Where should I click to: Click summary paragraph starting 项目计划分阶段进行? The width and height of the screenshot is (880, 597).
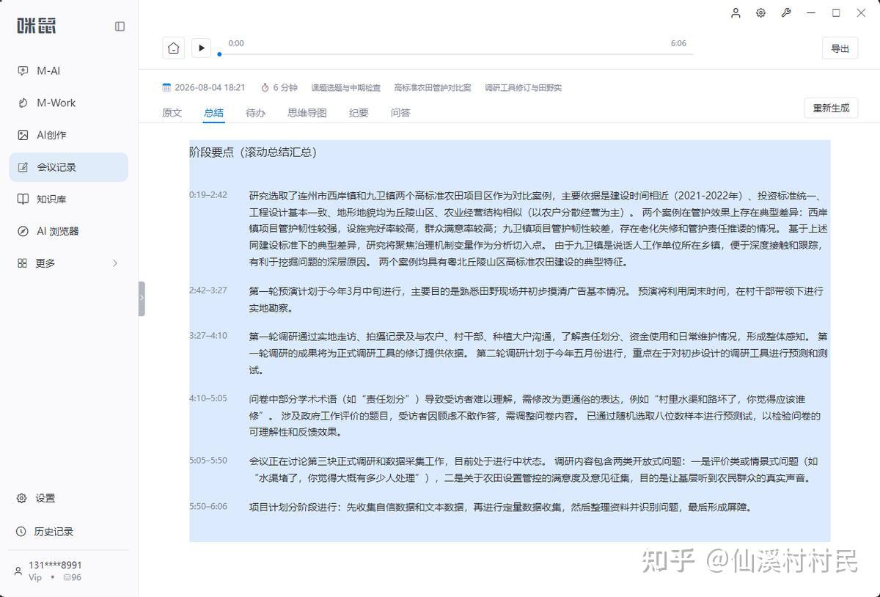click(501, 507)
